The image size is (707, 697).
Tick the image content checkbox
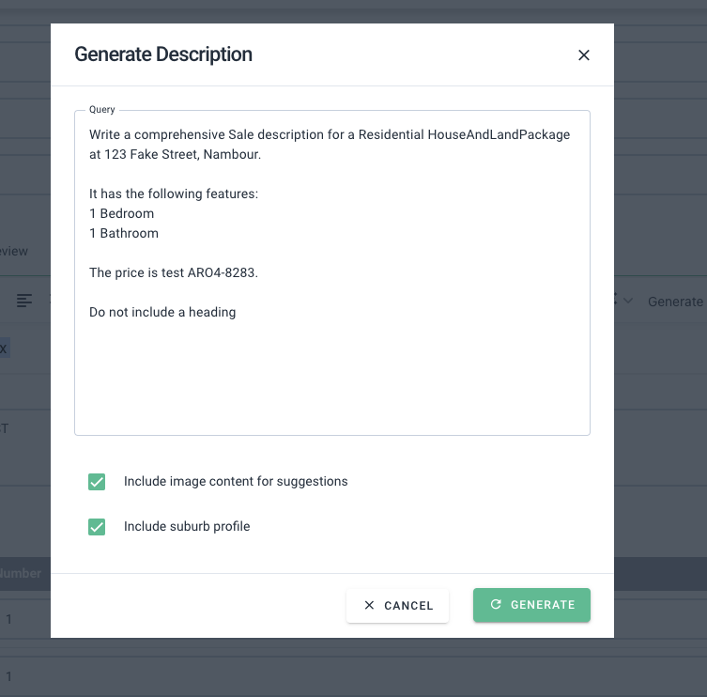point(97,482)
